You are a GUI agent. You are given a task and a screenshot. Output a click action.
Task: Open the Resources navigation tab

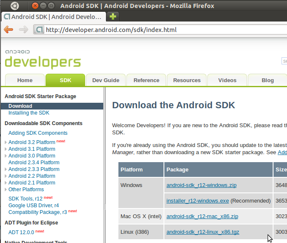point(187,80)
